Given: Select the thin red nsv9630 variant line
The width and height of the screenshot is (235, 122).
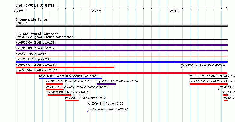Looking at the screenshot, I should (x=121, y=56).
